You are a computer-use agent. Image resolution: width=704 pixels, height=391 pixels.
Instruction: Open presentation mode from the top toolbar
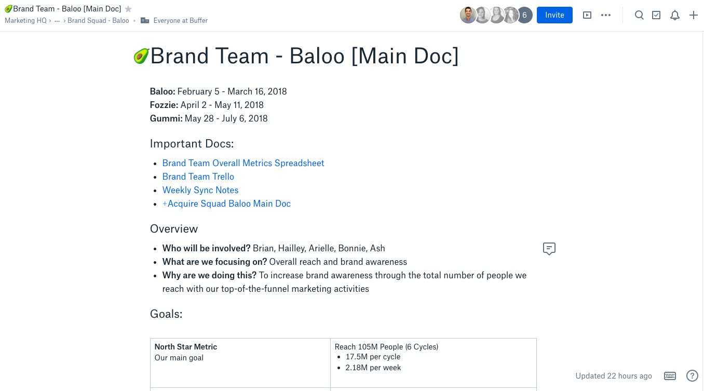(587, 15)
